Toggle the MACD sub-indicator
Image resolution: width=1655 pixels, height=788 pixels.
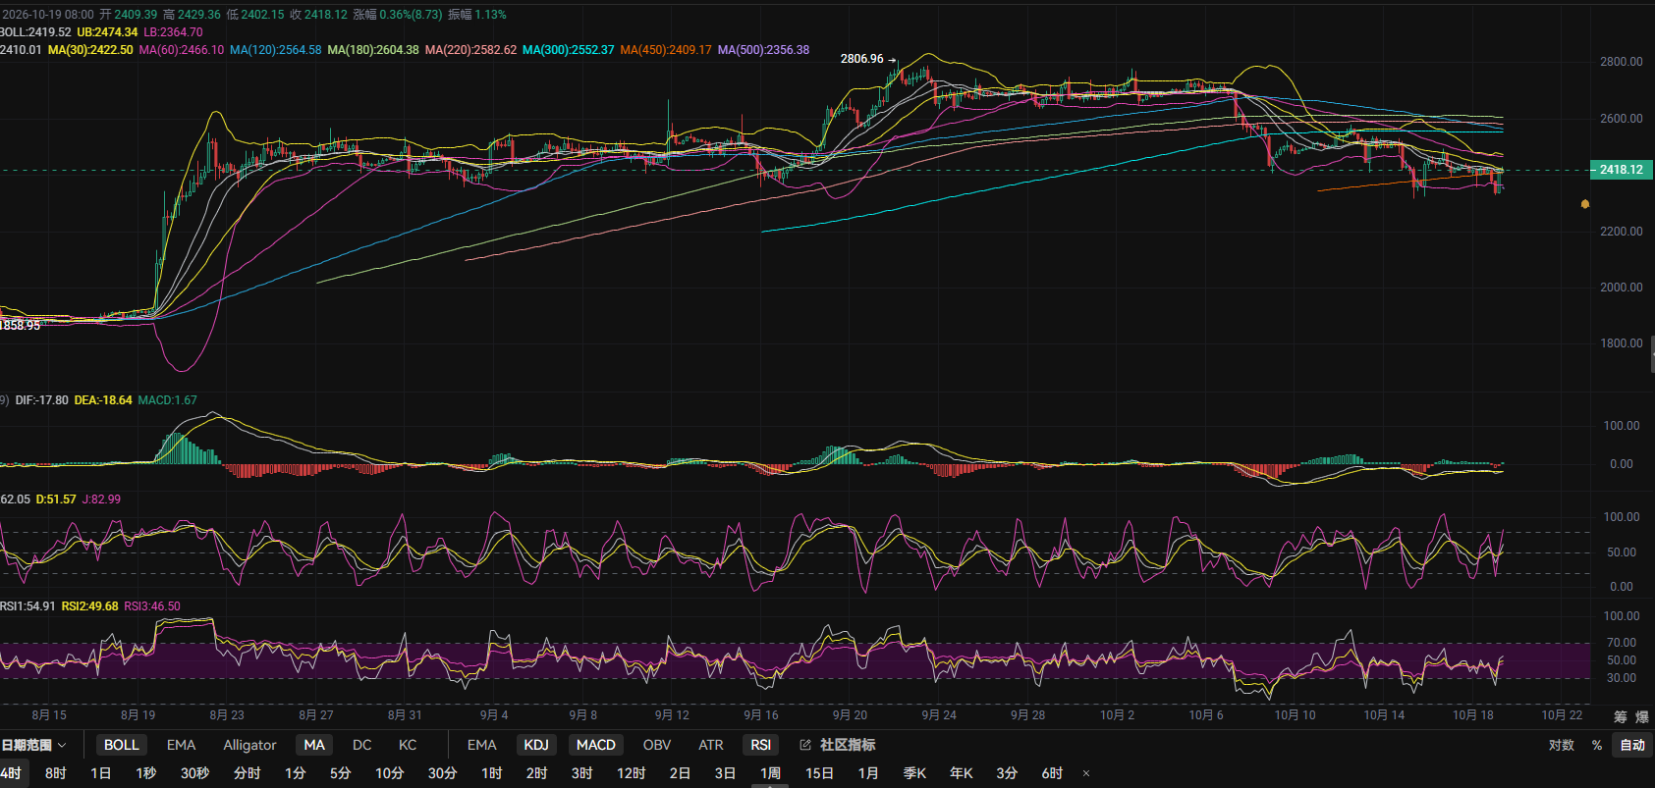595,745
